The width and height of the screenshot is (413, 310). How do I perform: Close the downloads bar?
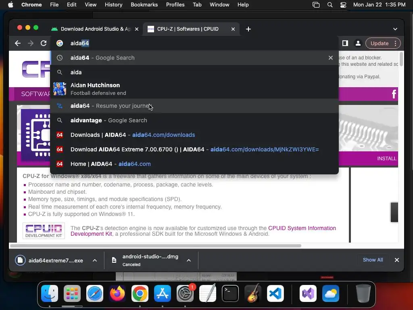[x=397, y=260]
